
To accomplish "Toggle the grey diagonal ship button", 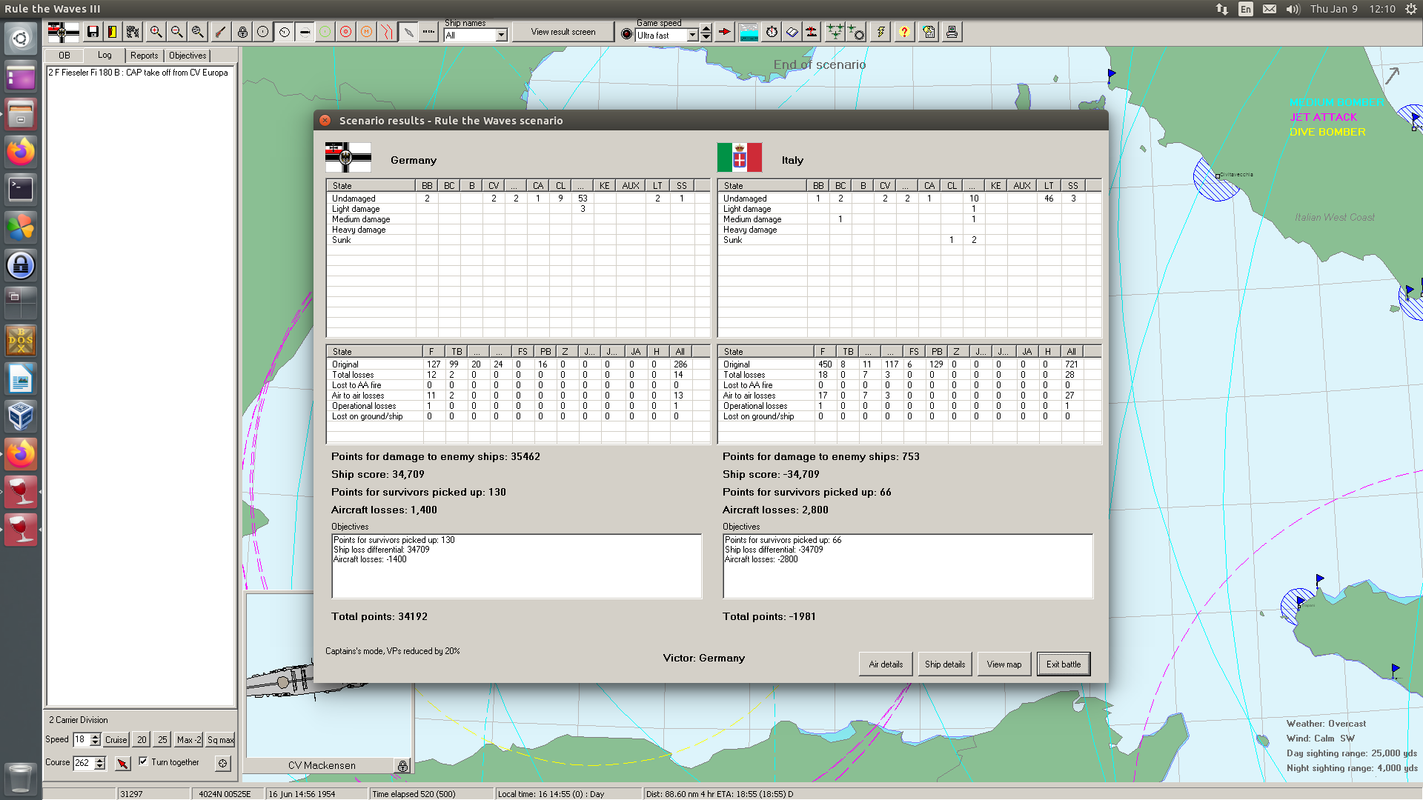I will 408,32.
